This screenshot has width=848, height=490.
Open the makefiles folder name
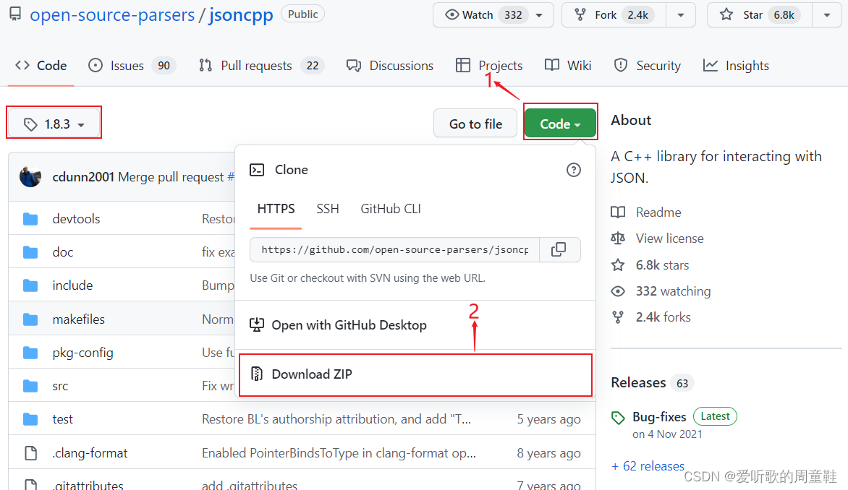pyautogui.click(x=78, y=319)
